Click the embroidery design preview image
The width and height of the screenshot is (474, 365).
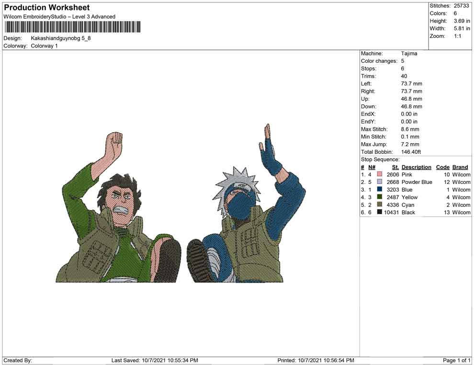[x=181, y=203]
